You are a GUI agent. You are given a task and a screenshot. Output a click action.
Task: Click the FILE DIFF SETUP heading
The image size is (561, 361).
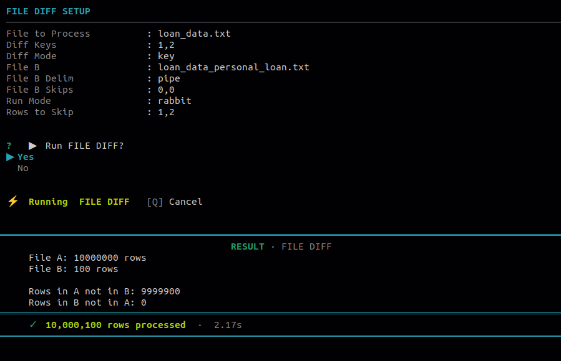click(48, 11)
